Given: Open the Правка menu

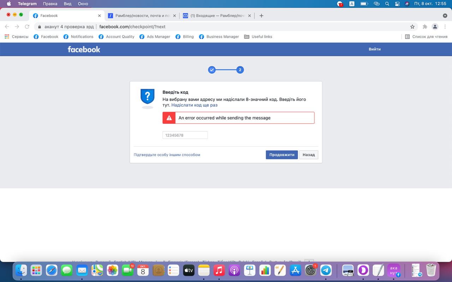Looking at the screenshot, I should [x=50, y=4].
